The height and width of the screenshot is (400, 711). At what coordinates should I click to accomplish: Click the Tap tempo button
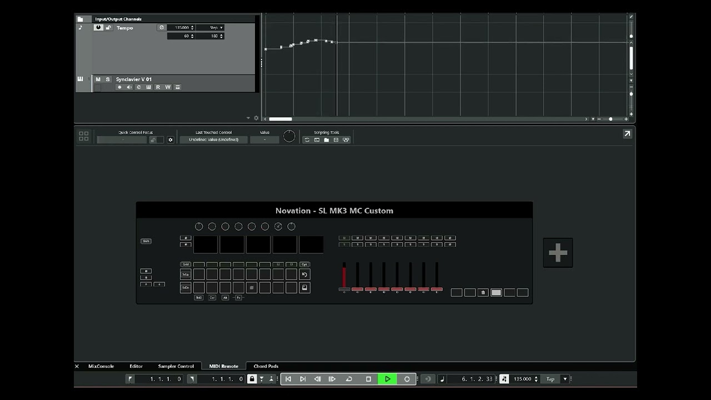tap(550, 379)
